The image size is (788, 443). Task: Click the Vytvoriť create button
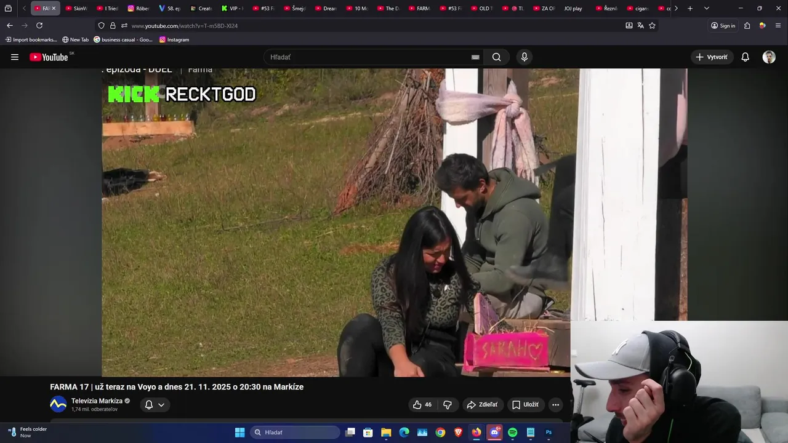pos(712,57)
